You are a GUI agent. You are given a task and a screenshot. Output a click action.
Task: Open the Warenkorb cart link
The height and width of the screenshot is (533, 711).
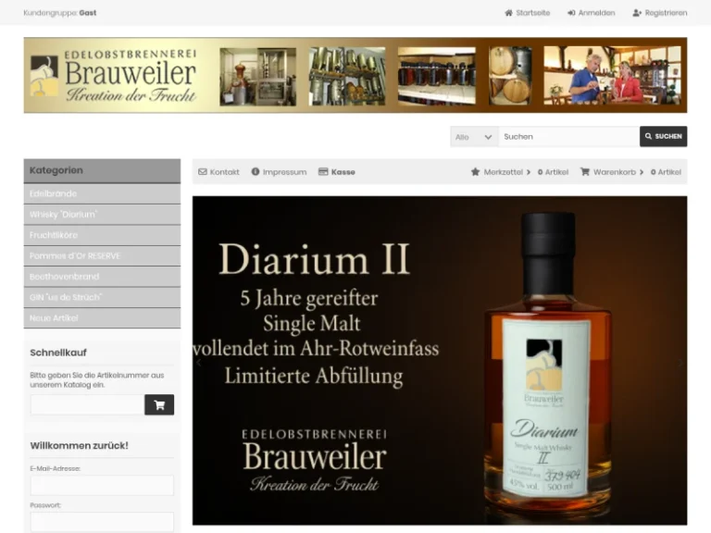[x=615, y=172]
